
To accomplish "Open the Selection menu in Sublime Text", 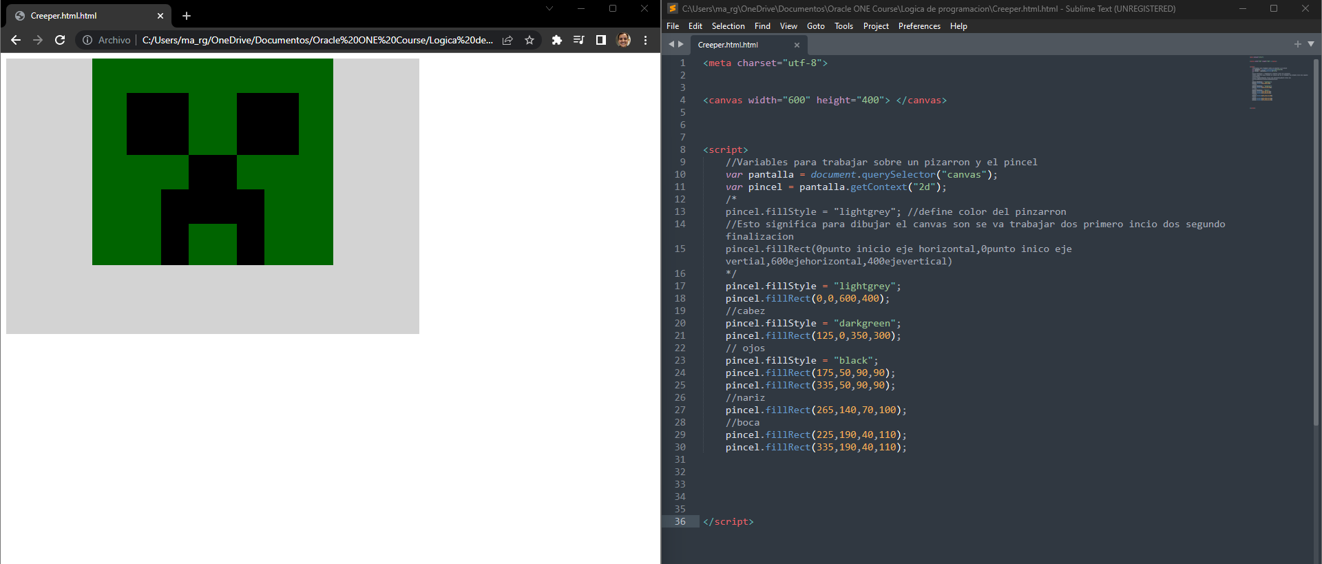I will pos(728,26).
